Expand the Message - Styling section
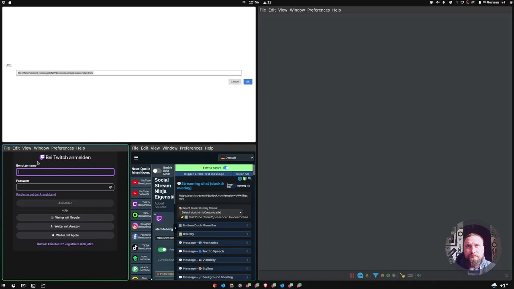The image size is (514, 289). [x=214, y=269]
